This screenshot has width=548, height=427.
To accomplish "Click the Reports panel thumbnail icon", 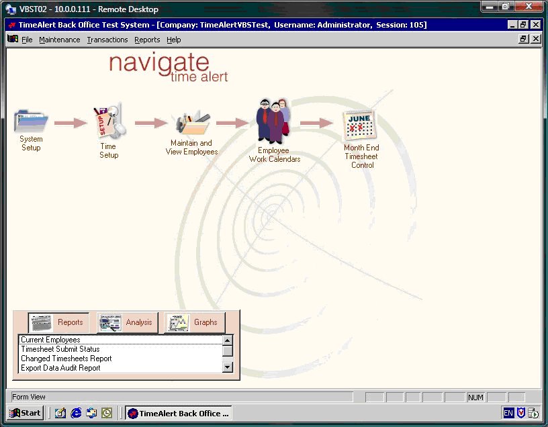I will 42,323.
